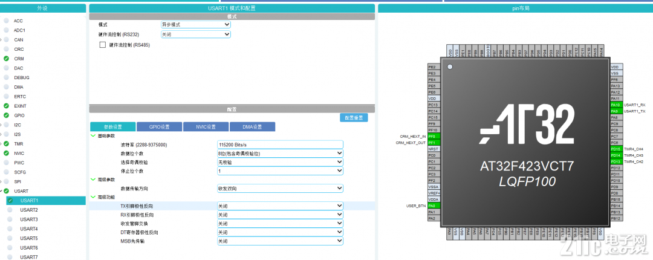Select USART3 in the peripheral list

(x=29, y=219)
